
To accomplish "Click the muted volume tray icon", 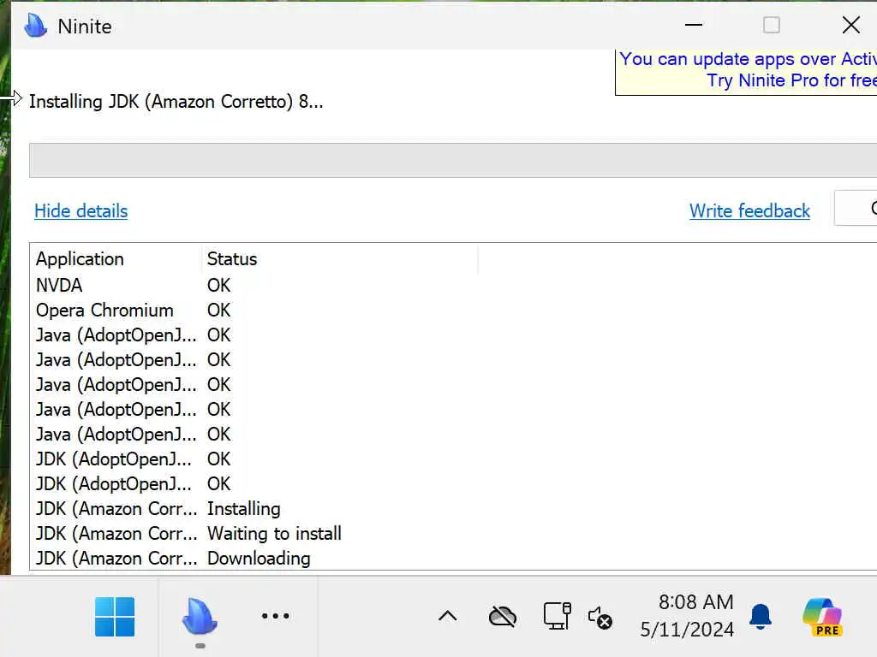I will coord(600,618).
